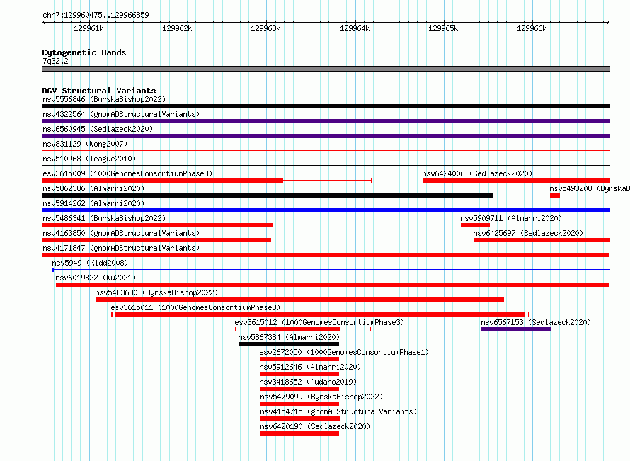Click the 129965k ruler tick label
The height and width of the screenshot is (461, 630).
coord(443,28)
